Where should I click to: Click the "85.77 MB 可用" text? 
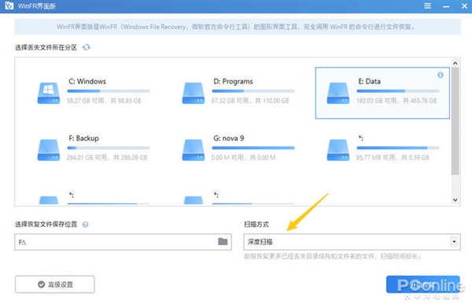376,158
